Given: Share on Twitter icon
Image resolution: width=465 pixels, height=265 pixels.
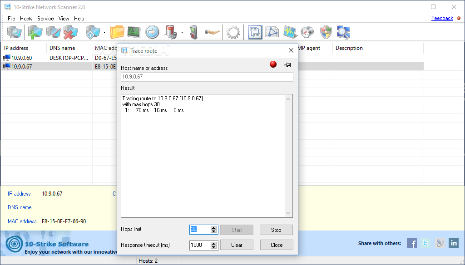Looking at the screenshot, I should (x=425, y=243).
